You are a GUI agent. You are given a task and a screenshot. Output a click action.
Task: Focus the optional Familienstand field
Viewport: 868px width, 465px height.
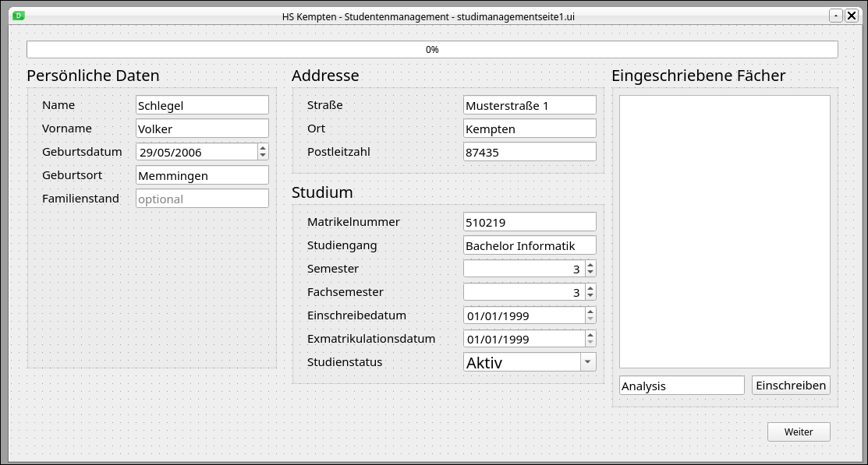[x=202, y=199]
